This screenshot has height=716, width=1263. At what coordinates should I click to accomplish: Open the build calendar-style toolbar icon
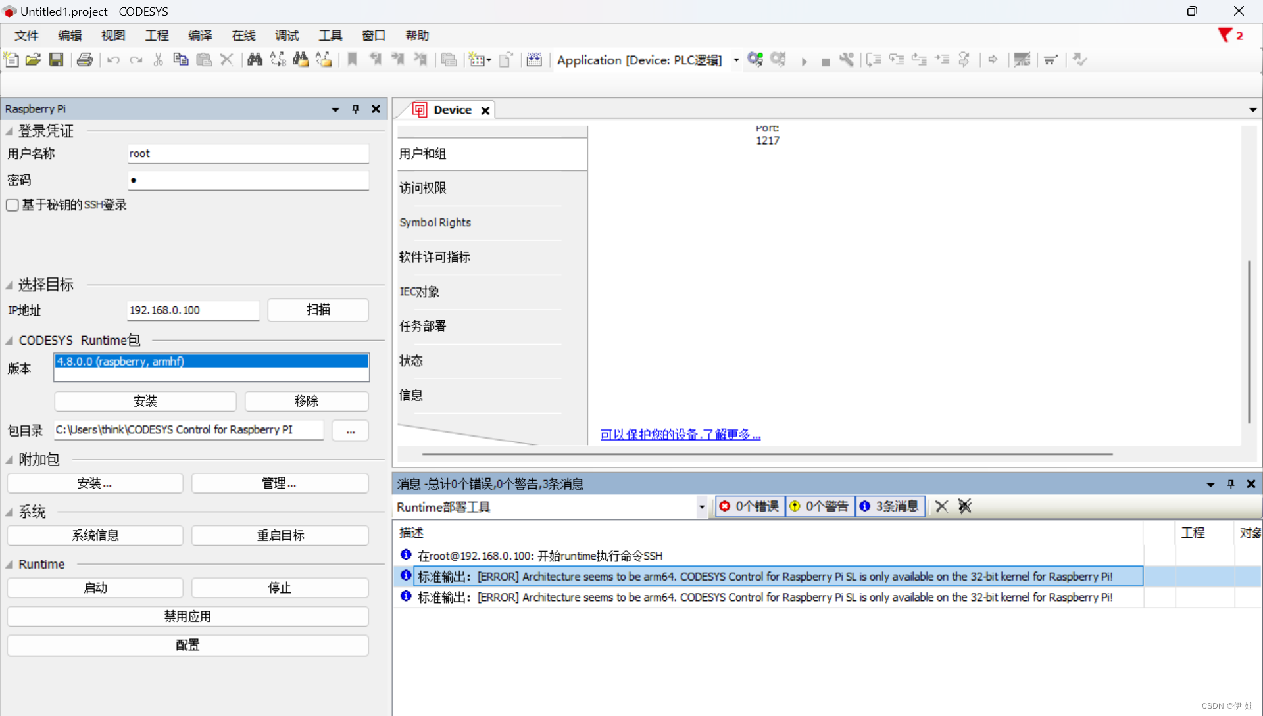534,60
